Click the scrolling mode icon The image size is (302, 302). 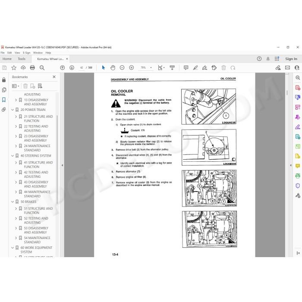click(172, 68)
